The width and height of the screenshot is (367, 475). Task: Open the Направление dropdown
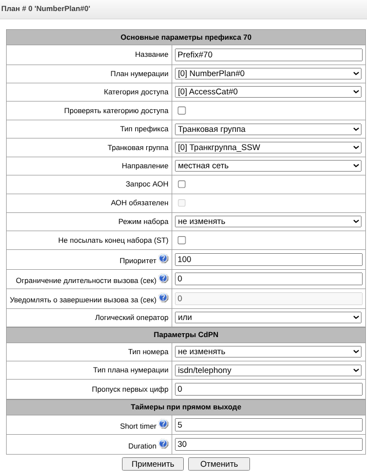(268, 166)
